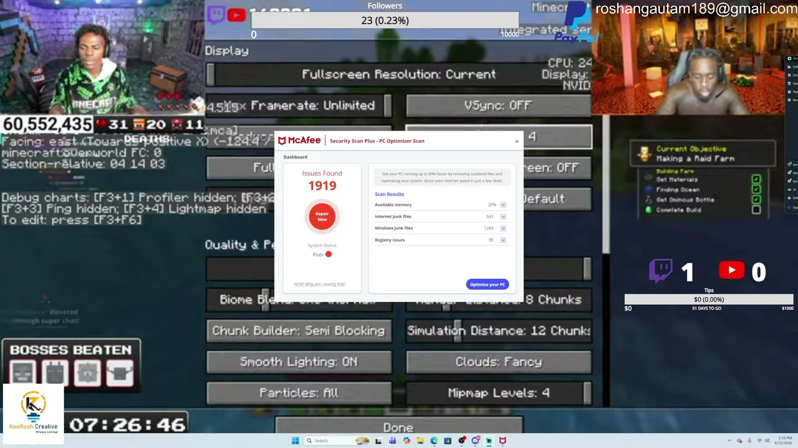The width and height of the screenshot is (798, 448).
Task: Click the taskbar Search box
Action: click(x=337, y=441)
